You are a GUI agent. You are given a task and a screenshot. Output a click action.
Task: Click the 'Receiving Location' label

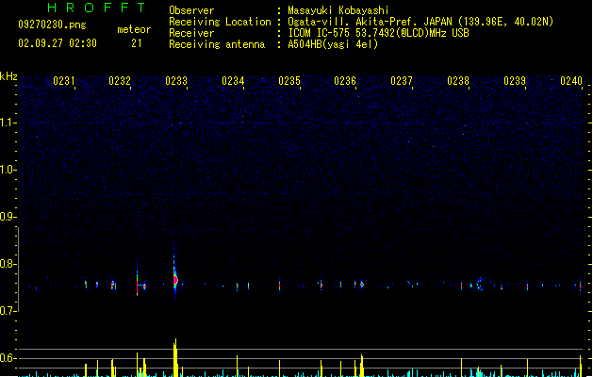click(x=220, y=22)
